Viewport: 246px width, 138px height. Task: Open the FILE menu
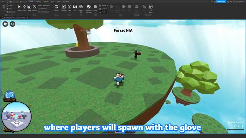pyautogui.click(x=3, y=2)
